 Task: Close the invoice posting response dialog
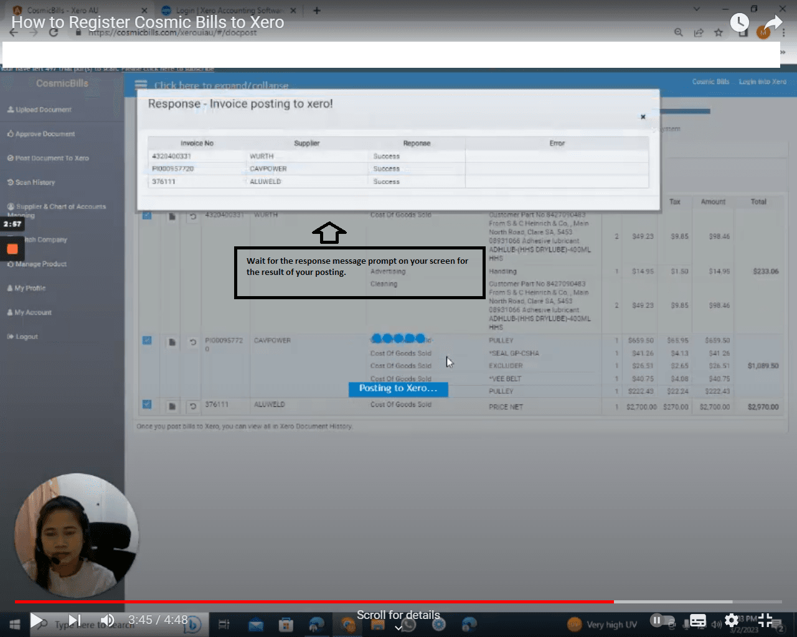(643, 117)
